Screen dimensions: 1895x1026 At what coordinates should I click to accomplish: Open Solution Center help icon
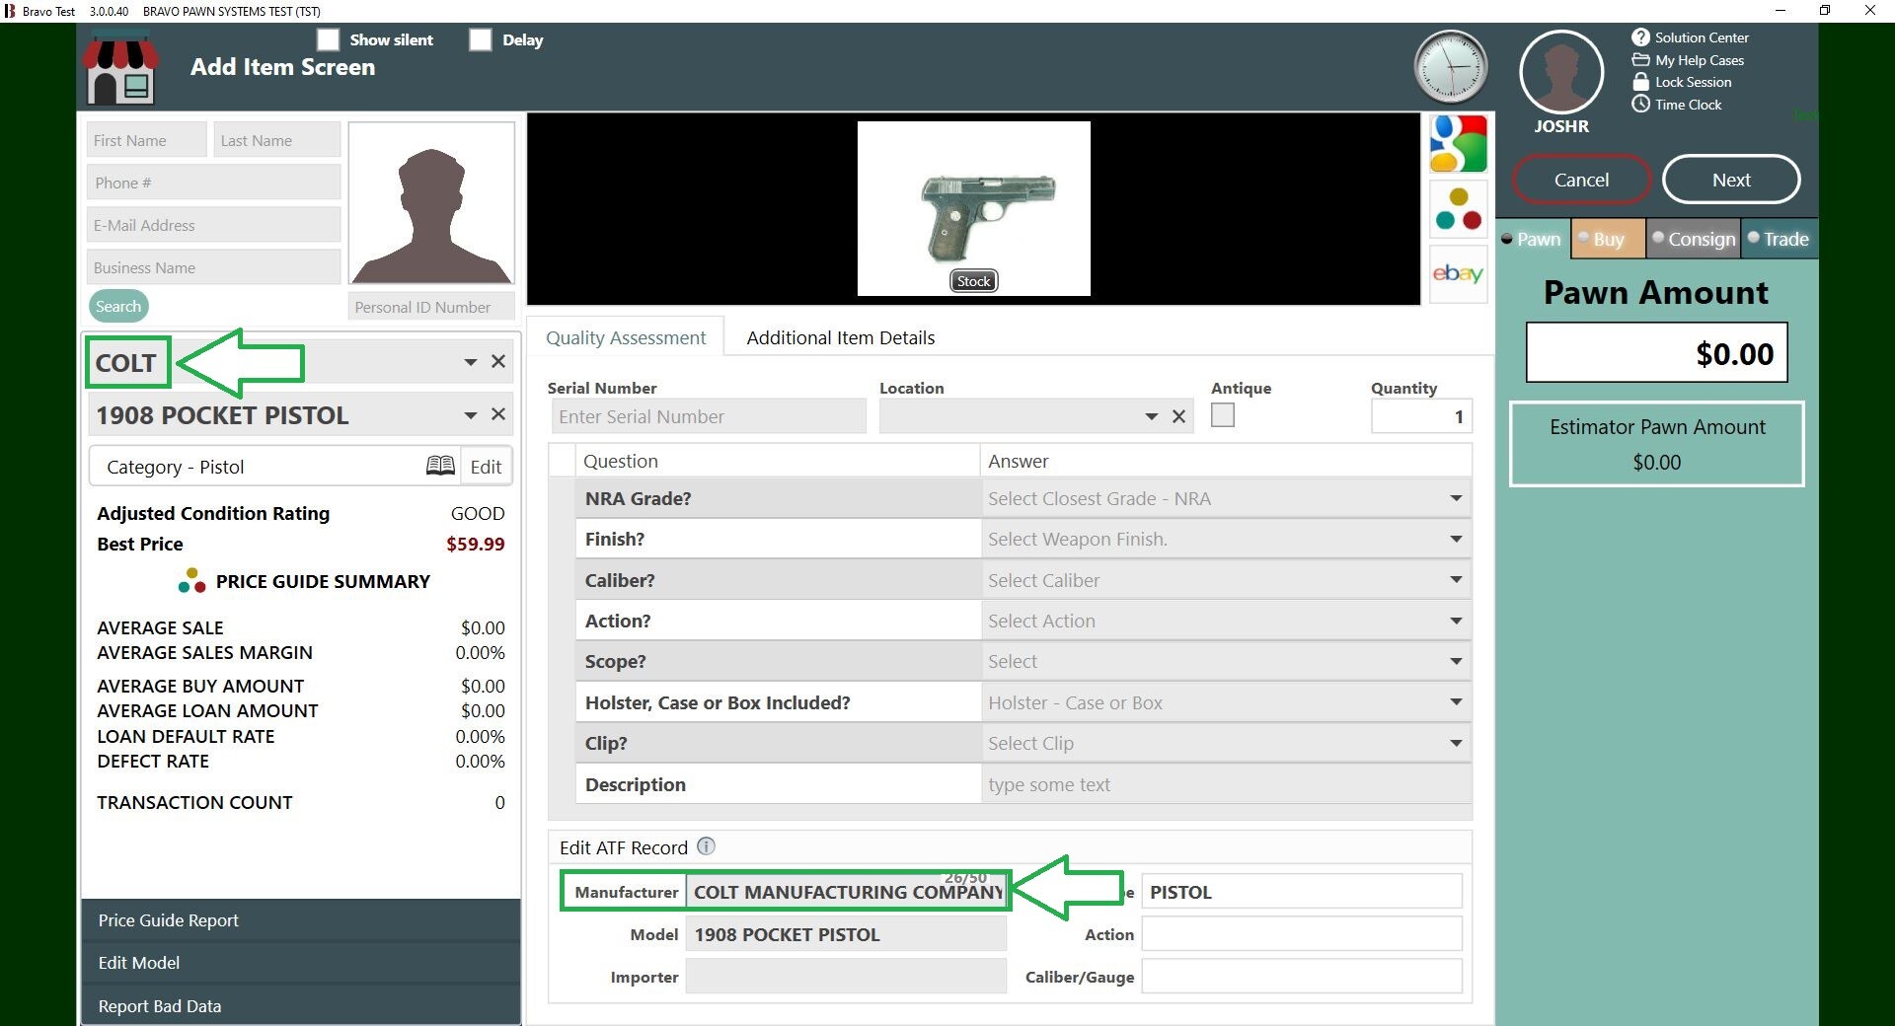click(1640, 37)
